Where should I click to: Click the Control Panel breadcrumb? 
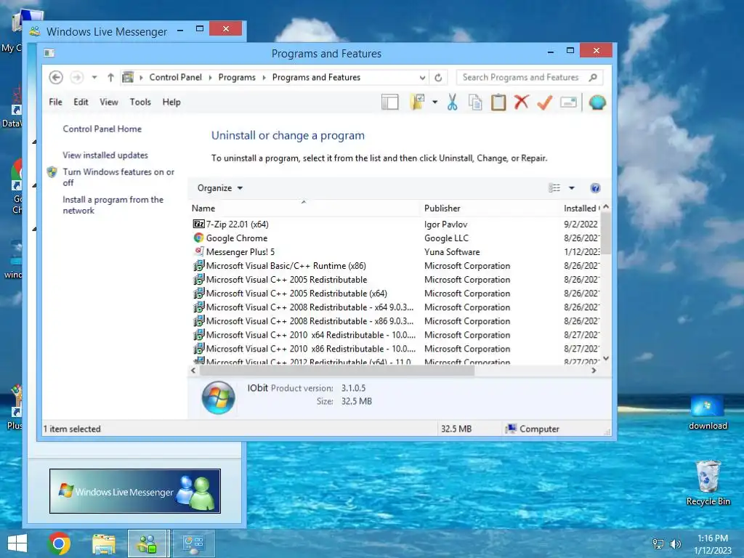[x=176, y=77]
